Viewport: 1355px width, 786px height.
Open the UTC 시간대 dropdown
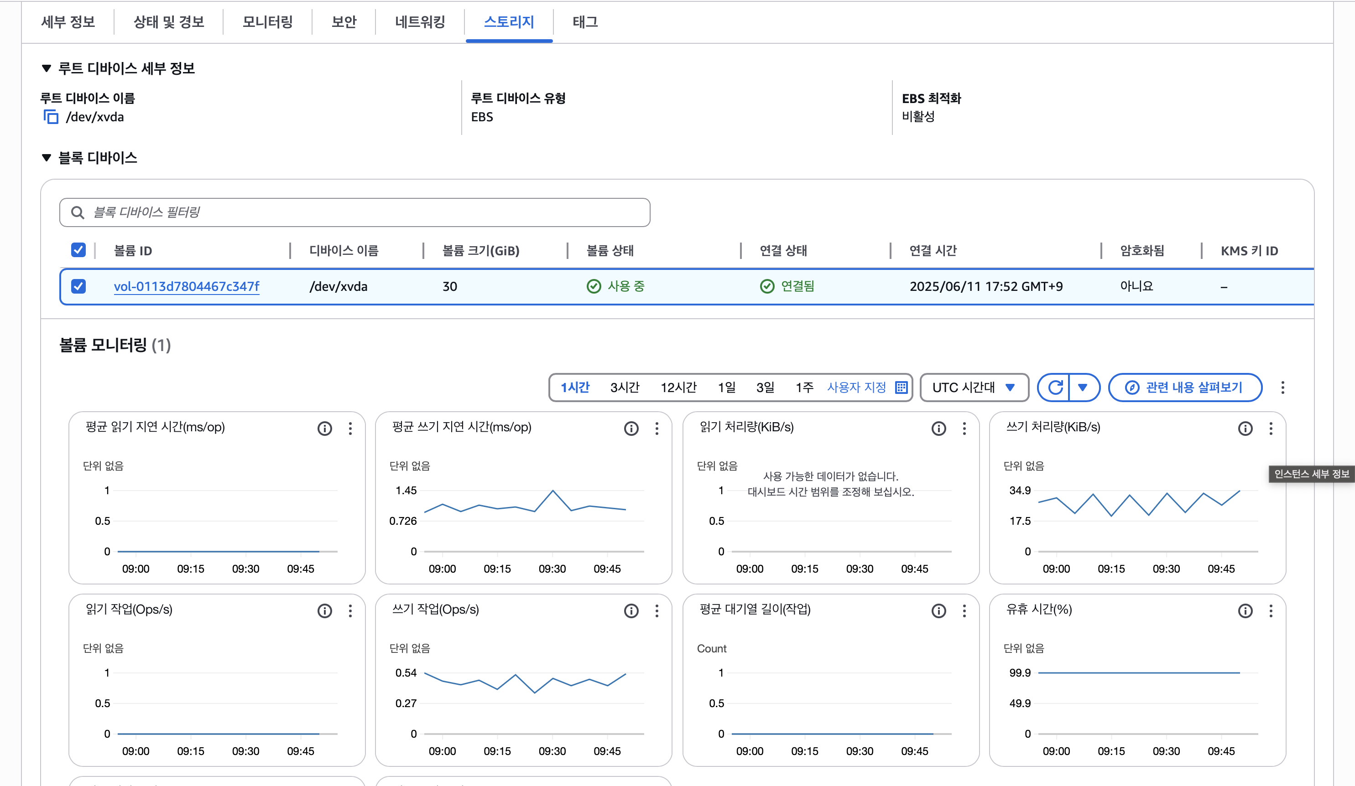[x=974, y=388]
